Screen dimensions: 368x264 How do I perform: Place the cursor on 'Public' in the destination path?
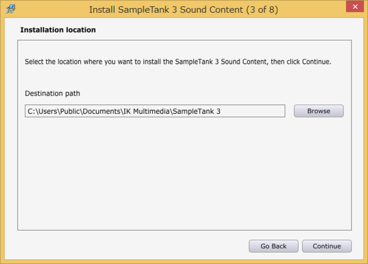(70, 111)
